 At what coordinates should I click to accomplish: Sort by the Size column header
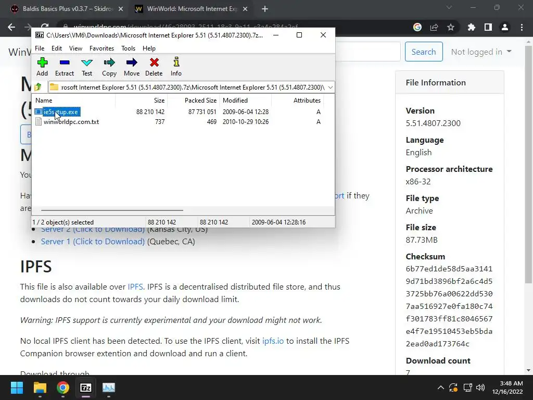click(141, 101)
